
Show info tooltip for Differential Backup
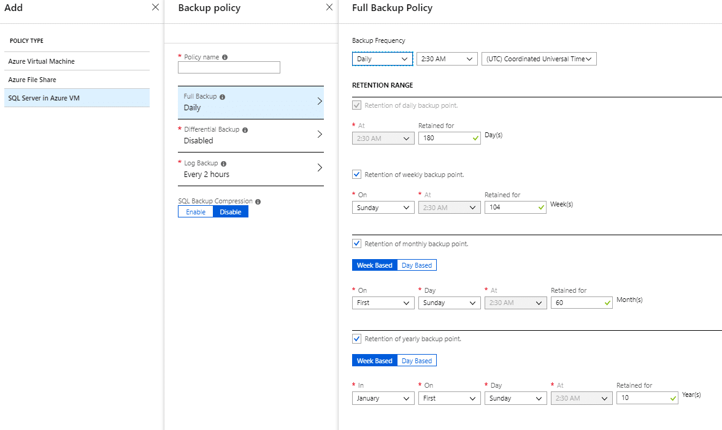point(245,130)
